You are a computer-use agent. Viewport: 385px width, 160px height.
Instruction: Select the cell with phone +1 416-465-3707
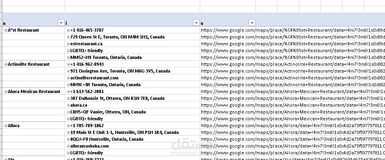pos(132,30)
